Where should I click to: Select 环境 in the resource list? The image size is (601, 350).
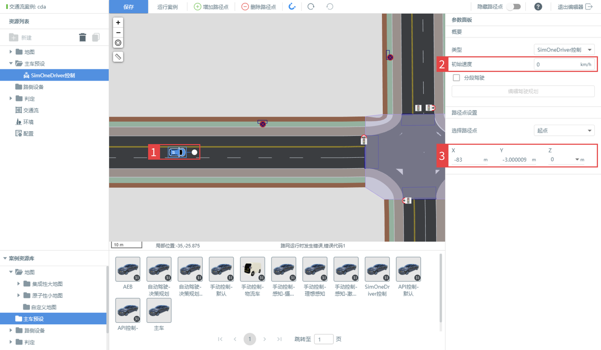click(x=28, y=122)
